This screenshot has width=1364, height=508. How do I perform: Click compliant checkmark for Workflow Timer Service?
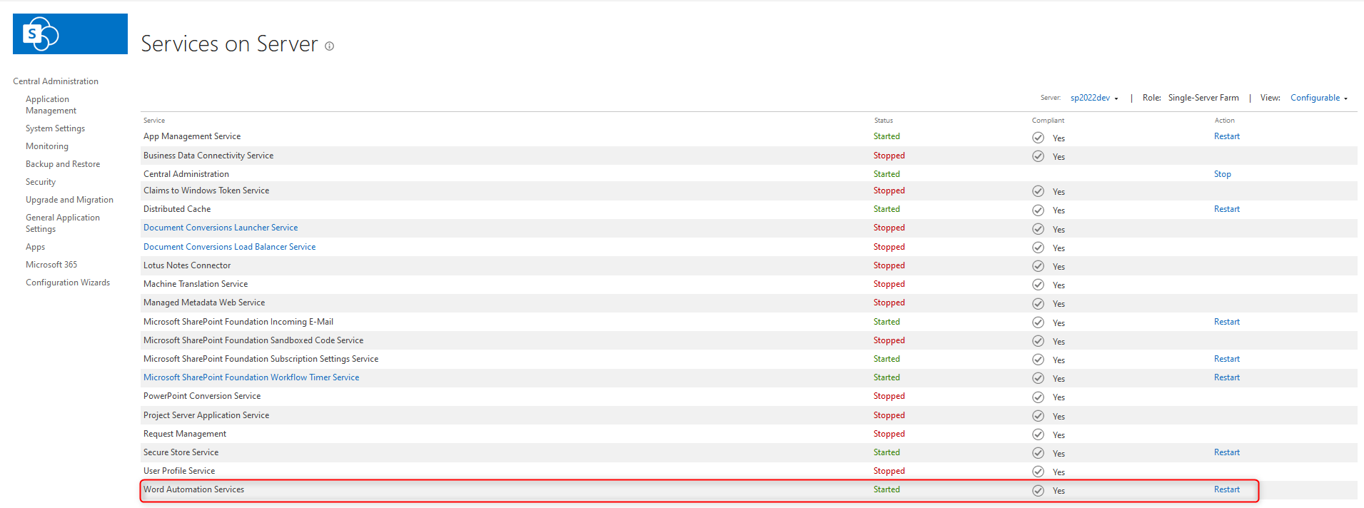pyautogui.click(x=1038, y=378)
